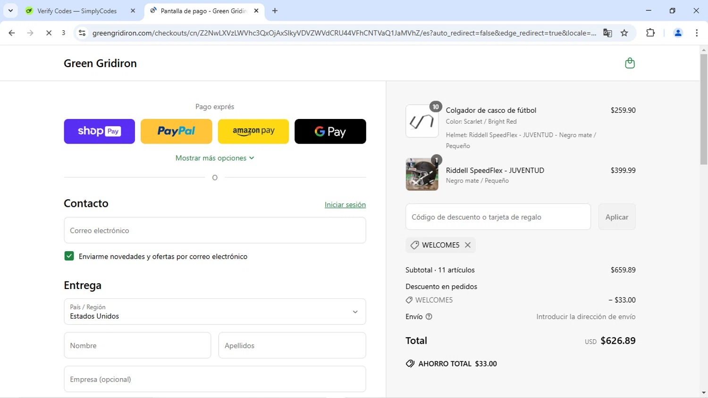Viewport: 708px width, 398px height.
Task: Click the – $33.00 discount amount
Action: (x=622, y=300)
